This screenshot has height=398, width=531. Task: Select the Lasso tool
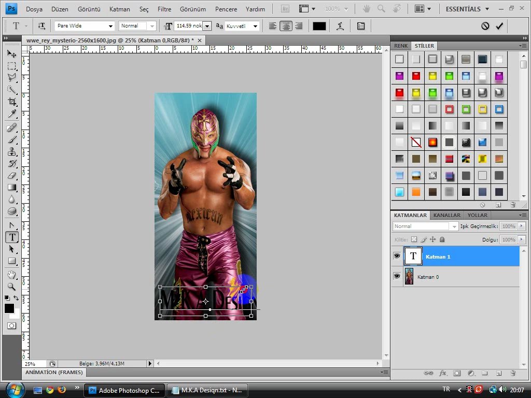pos(11,78)
